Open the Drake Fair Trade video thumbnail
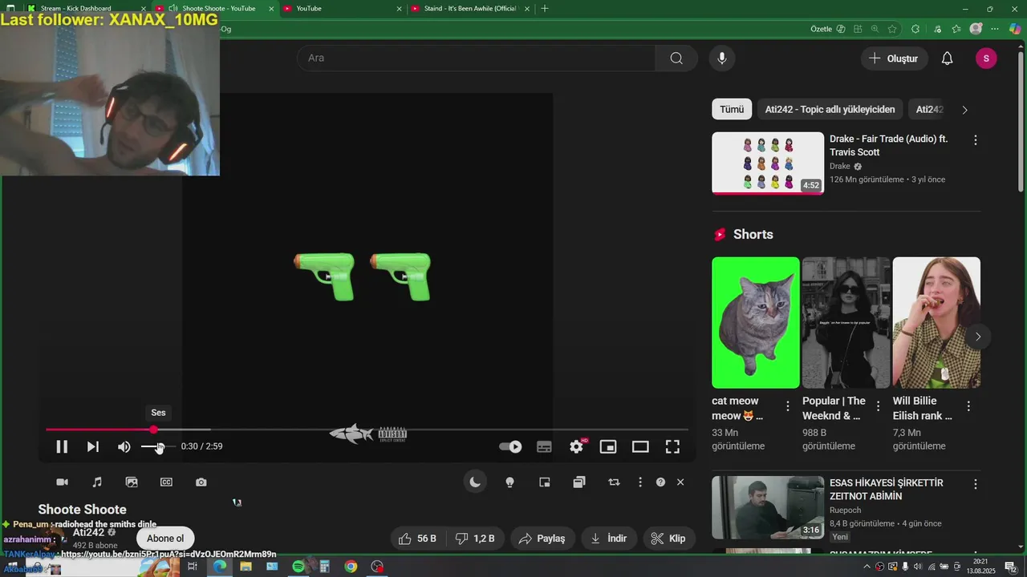The width and height of the screenshot is (1027, 577). 768,163
